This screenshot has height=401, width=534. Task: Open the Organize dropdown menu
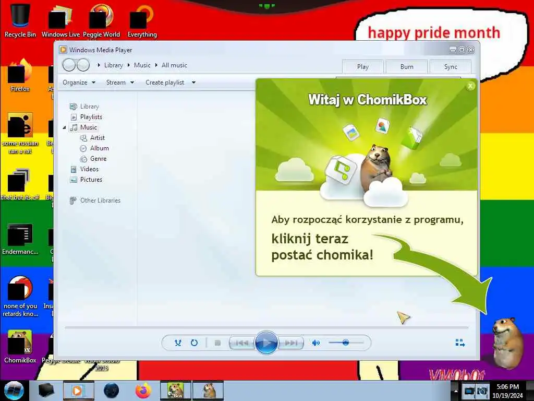tap(79, 82)
